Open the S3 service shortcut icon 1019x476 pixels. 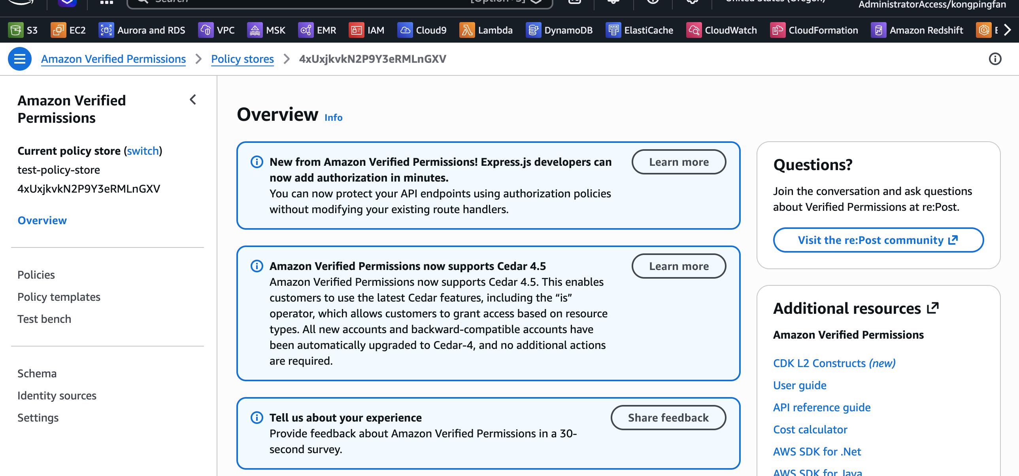[16, 30]
